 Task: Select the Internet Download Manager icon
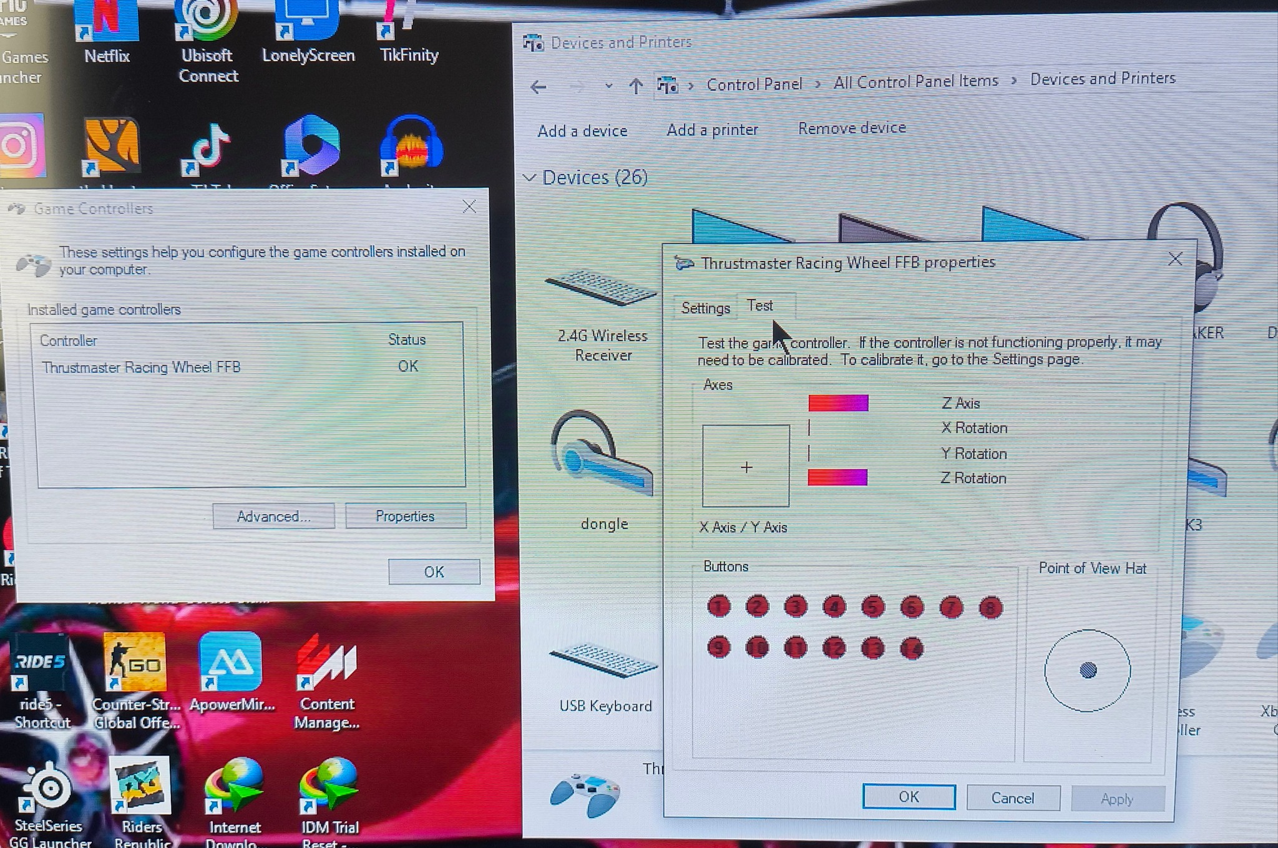(234, 802)
